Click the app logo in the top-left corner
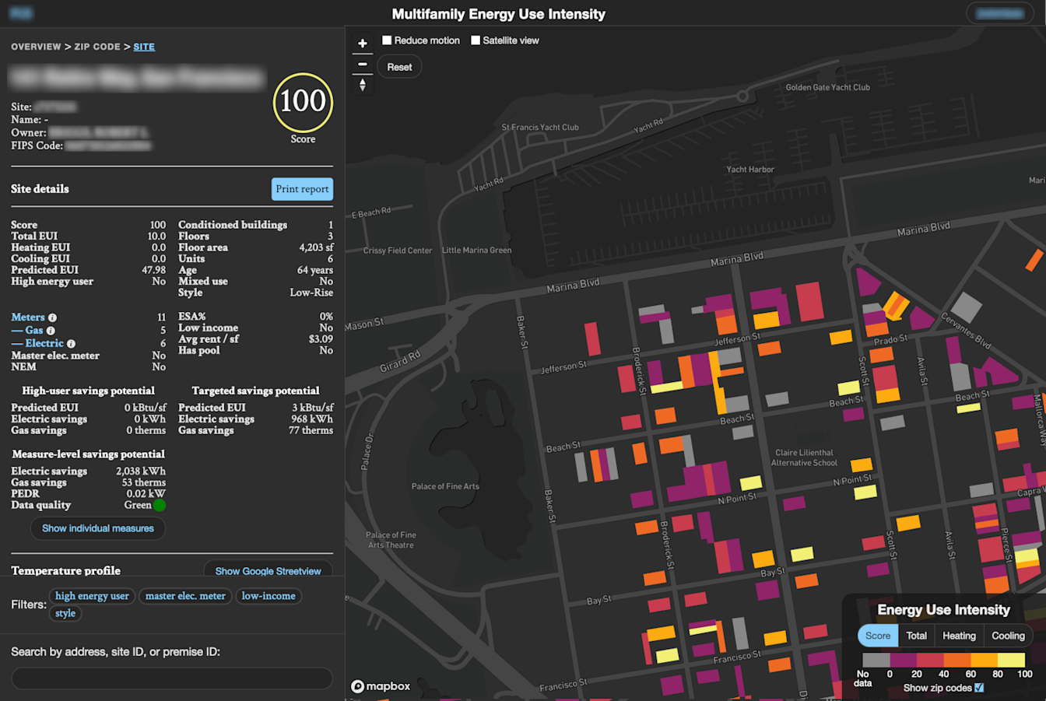 pos(20,12)
